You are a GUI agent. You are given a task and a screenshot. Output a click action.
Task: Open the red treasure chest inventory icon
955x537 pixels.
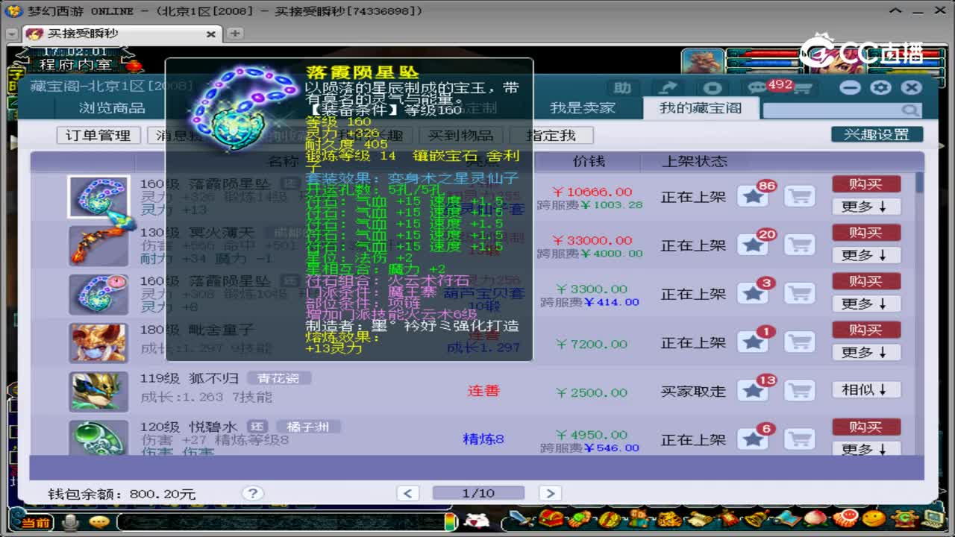pyautogui.click(x=551, y=519)
